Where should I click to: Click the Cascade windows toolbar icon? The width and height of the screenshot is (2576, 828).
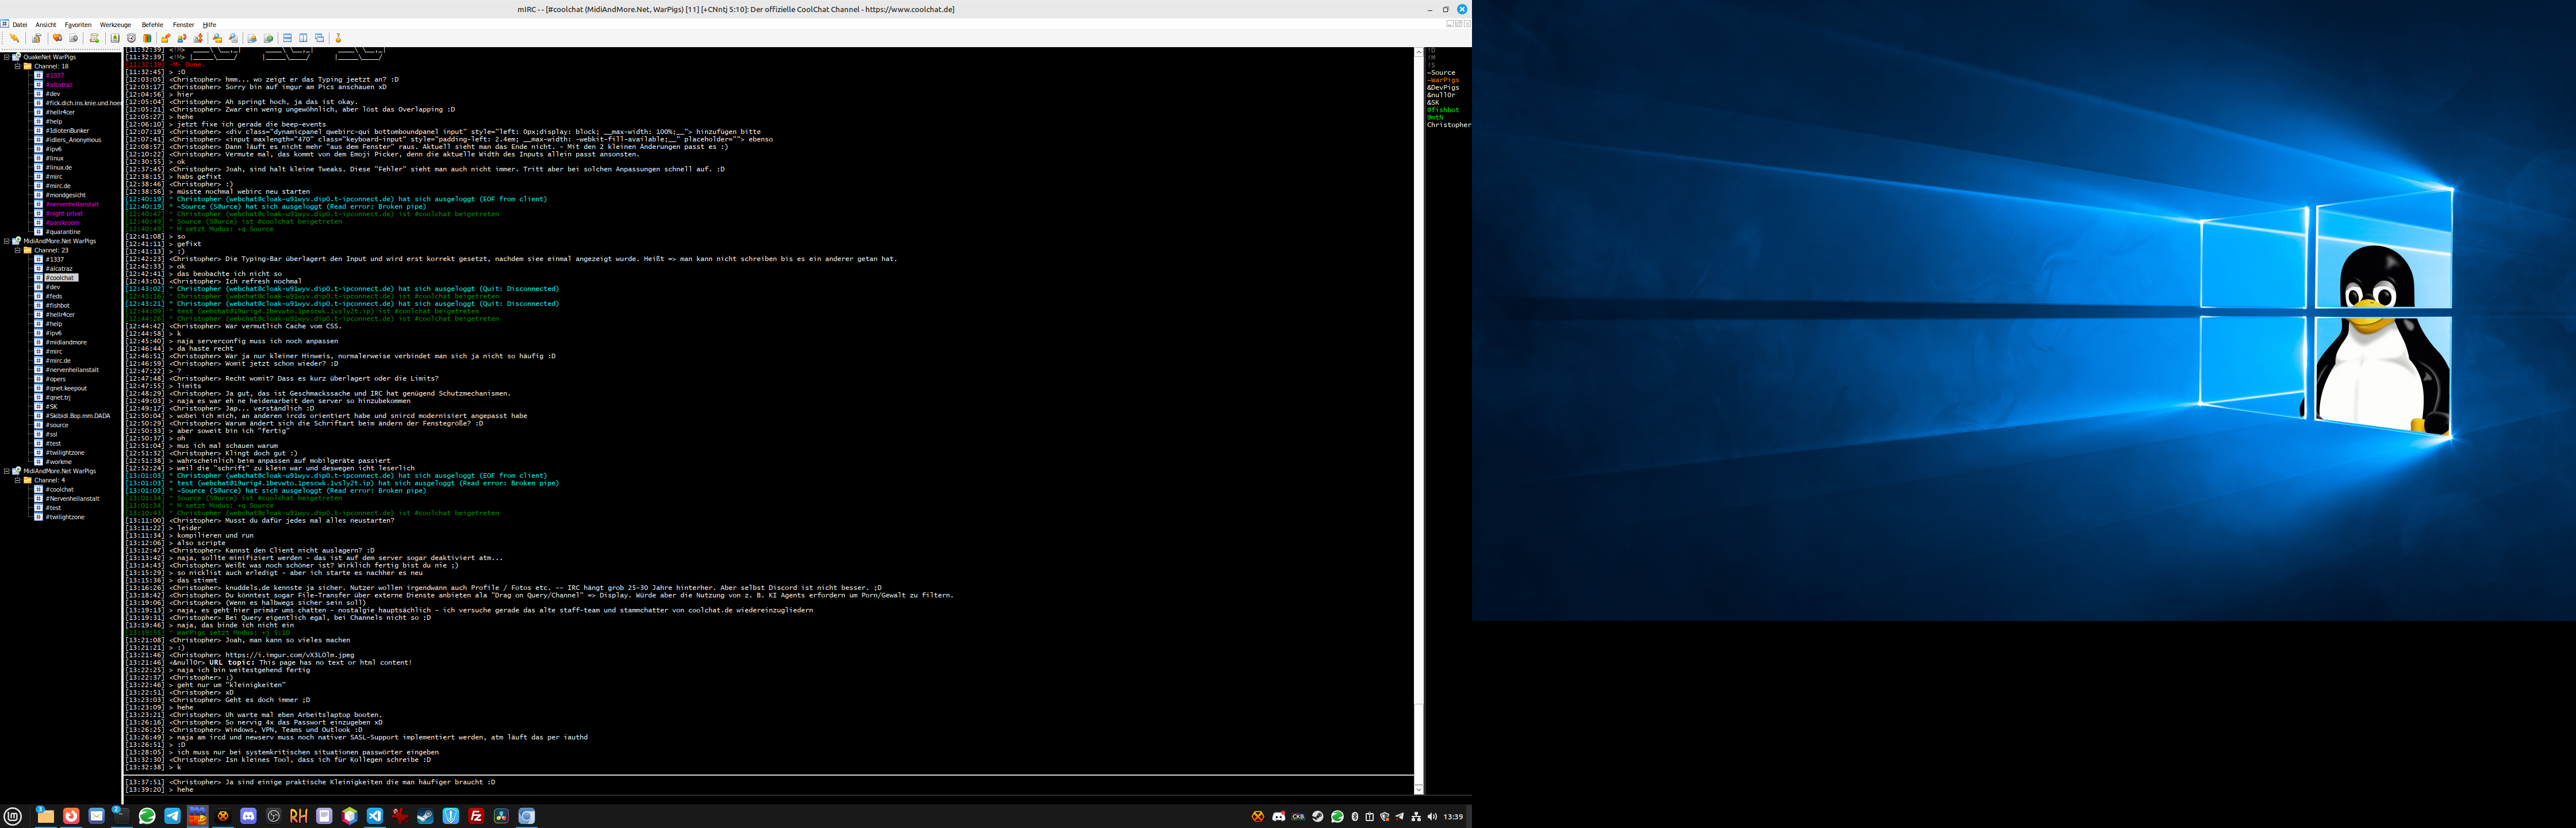320,38
